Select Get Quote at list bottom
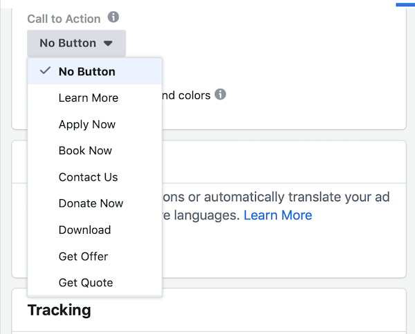This screenshot has width=415, height=334. 95,283
